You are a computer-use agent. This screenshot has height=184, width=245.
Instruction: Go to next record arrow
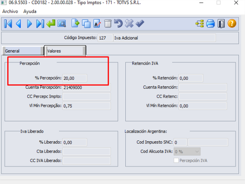tap(29, 24)
